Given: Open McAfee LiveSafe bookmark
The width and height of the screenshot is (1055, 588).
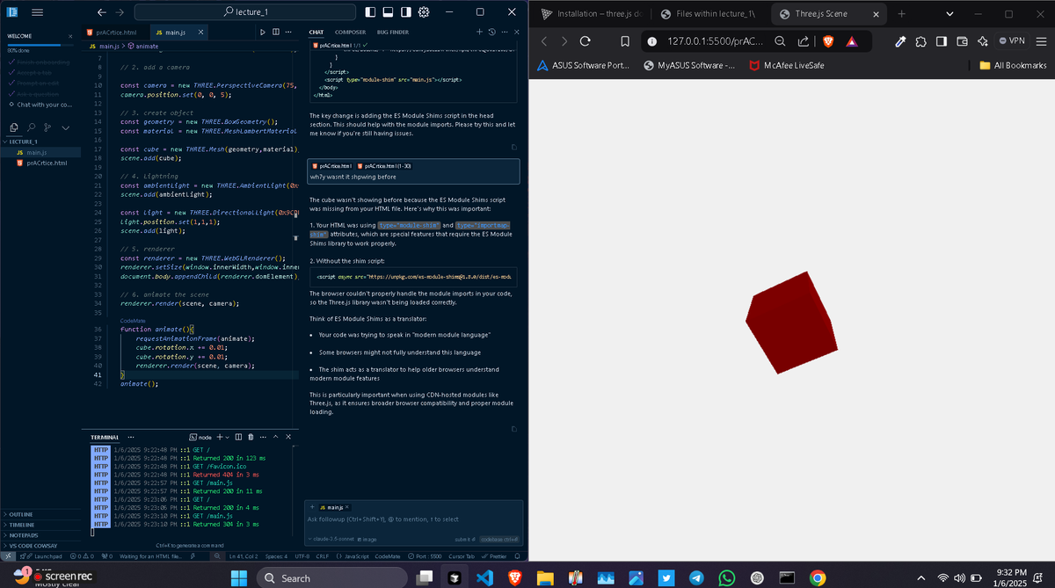Looking at the screenshot, I should point(786,65).
